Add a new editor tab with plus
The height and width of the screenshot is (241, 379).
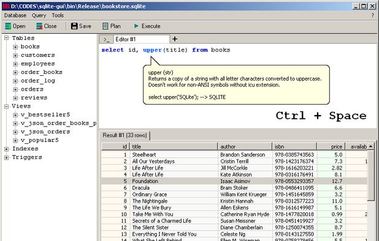[x=175, y=39]
